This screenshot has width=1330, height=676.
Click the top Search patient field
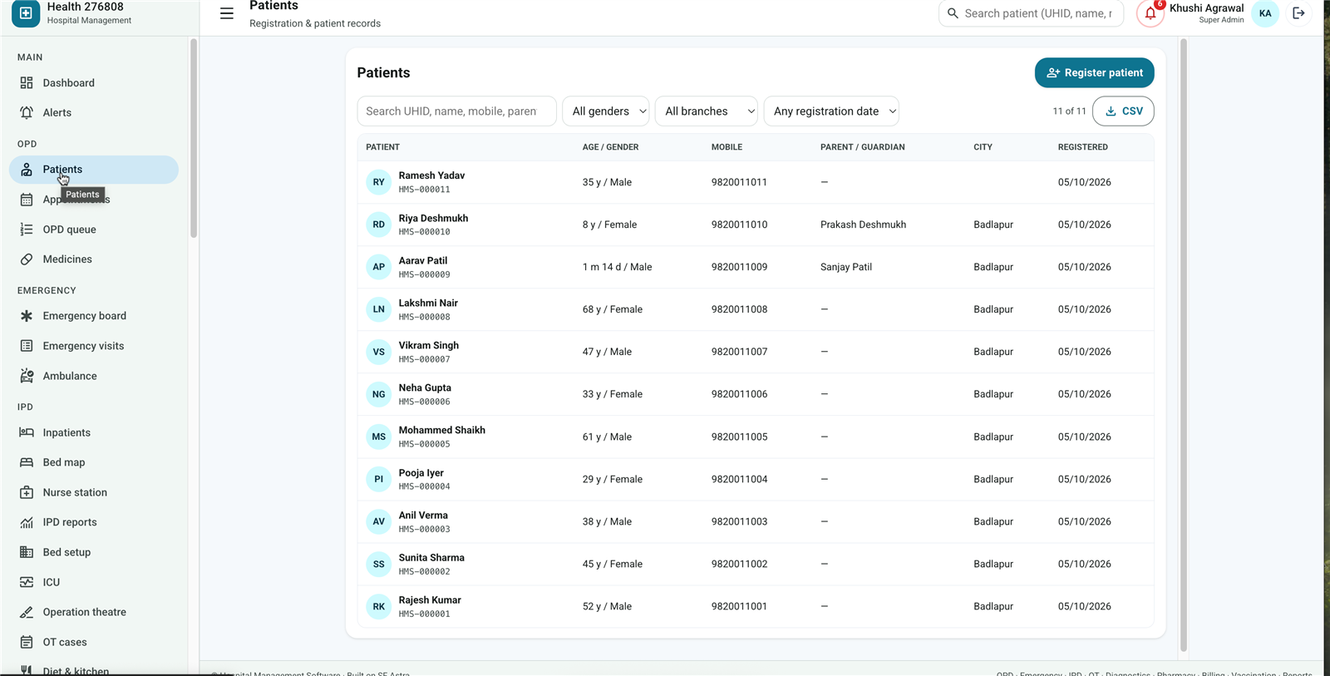click(x=1031, y=13)
